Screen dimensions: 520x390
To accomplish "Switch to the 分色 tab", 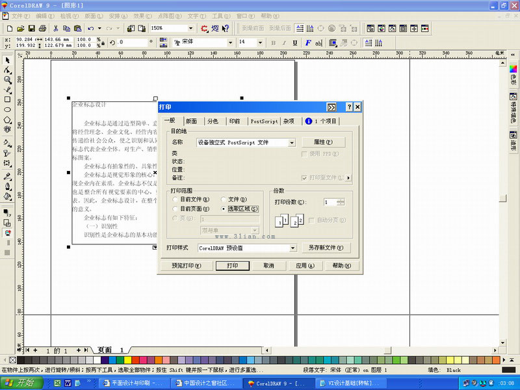I will point(213,122).
